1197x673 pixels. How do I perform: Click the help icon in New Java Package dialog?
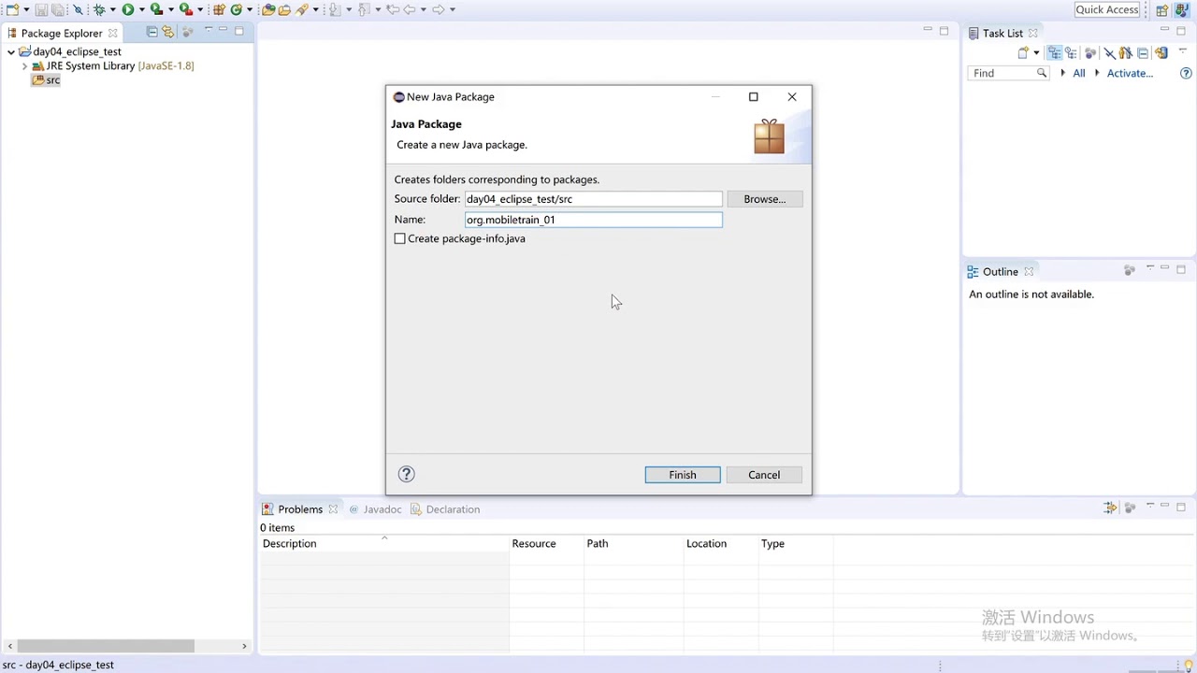pyautogui.click(x=406, y=474)
